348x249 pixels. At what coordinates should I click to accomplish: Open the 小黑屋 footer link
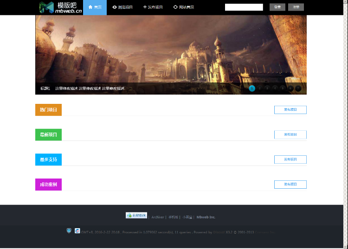[187, 217]
